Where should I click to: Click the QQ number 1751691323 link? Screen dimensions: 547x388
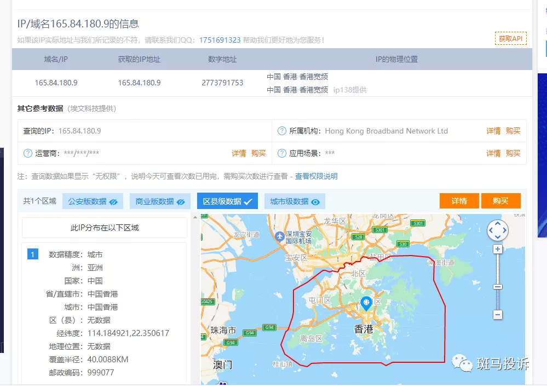click(220, 40)
